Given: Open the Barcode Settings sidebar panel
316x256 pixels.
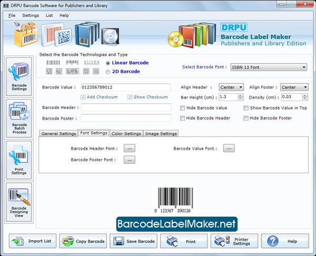Looking at the screenshot, I should [x=19, y=76].
